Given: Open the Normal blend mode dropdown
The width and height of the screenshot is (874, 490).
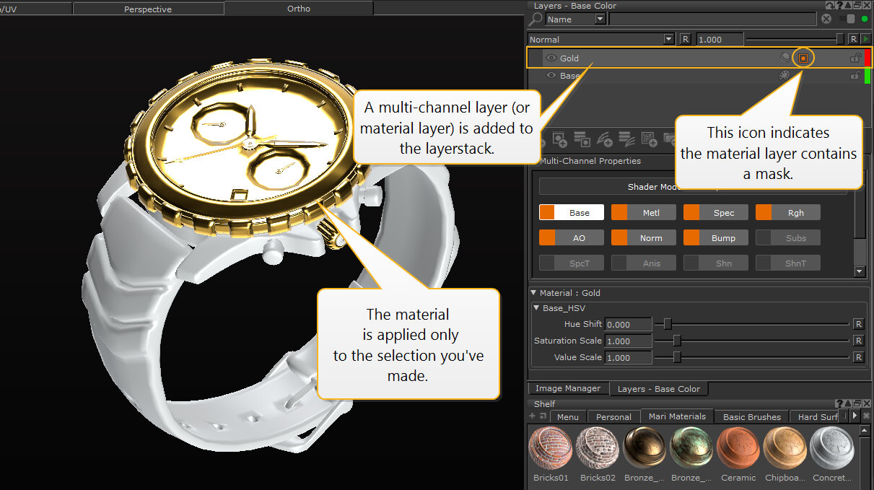Looking at the screenshot, I should pyautogui.click(x=668, y=39).
